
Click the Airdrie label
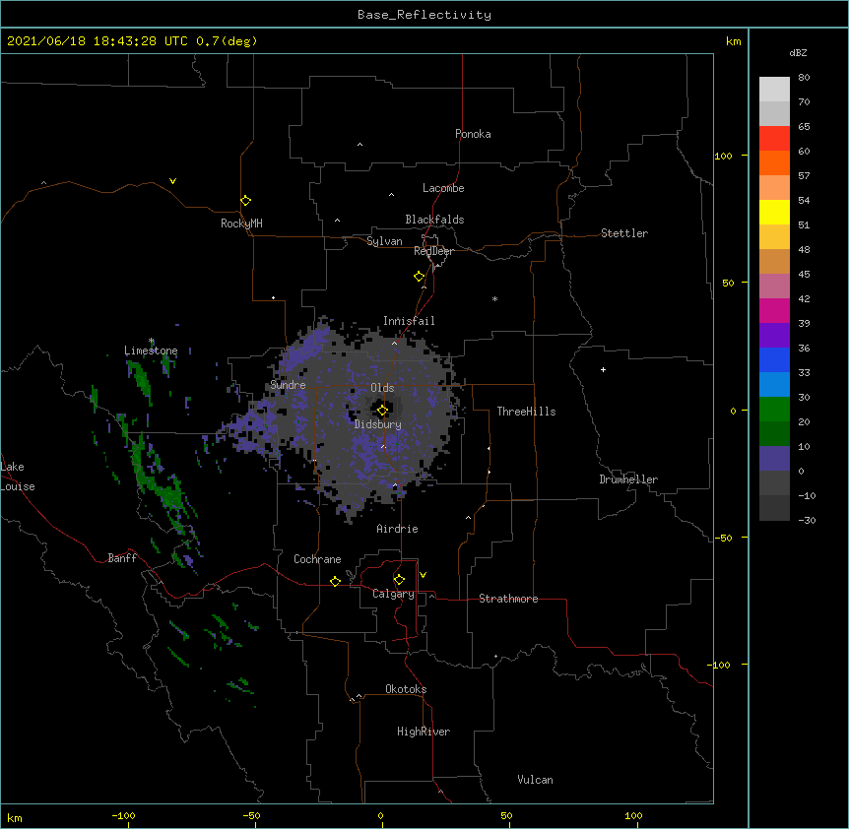pos(397,529)
